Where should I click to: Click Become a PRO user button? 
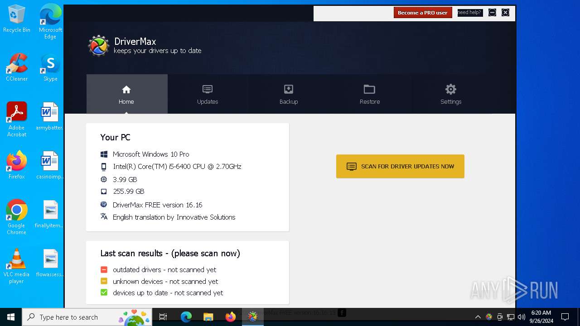coord(422,13)
